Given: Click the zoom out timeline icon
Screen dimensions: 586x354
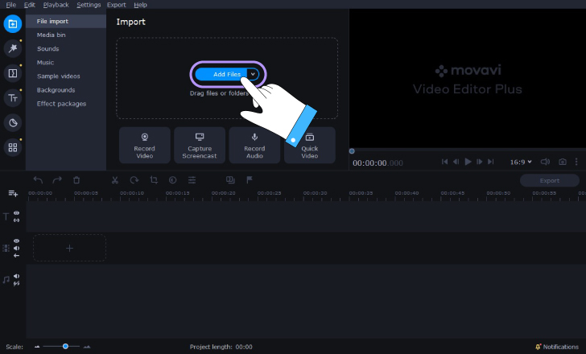Looking at the screenshot, I should pyautogui.click(x=37, y=347).
